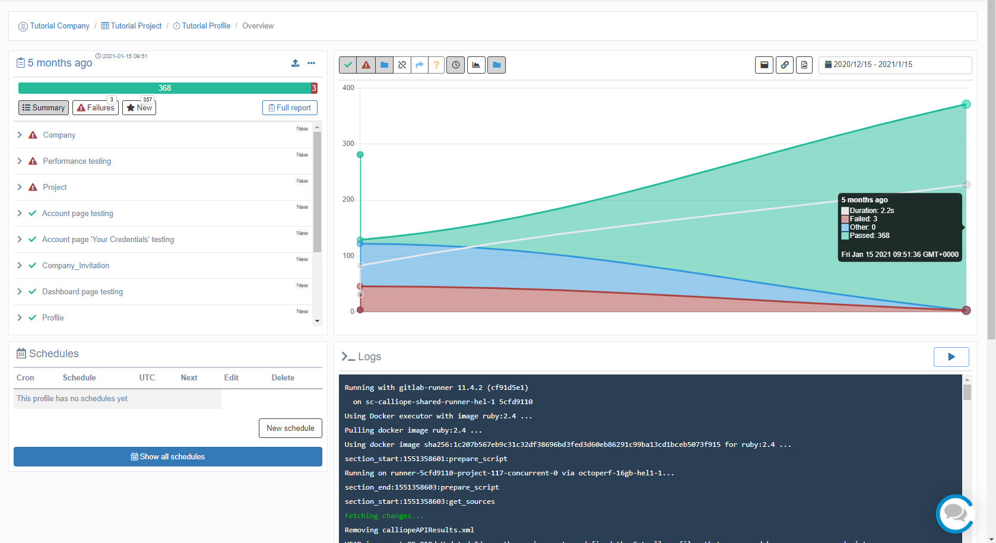This screenshot has width=996, height=543.
Task: Click the Cron column header
Action: coord(26,377)
